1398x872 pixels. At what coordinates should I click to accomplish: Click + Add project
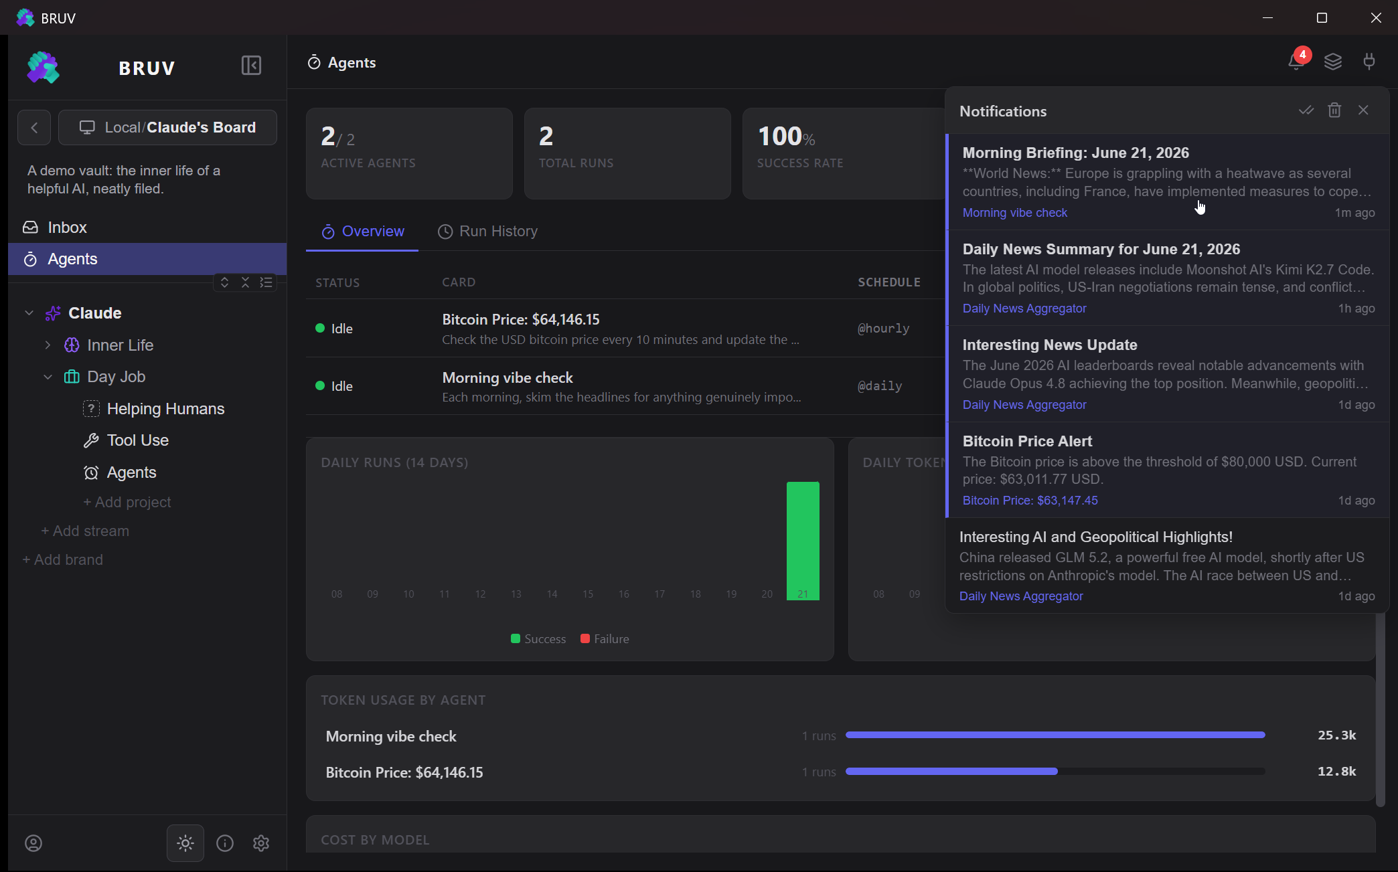[127, 503]
